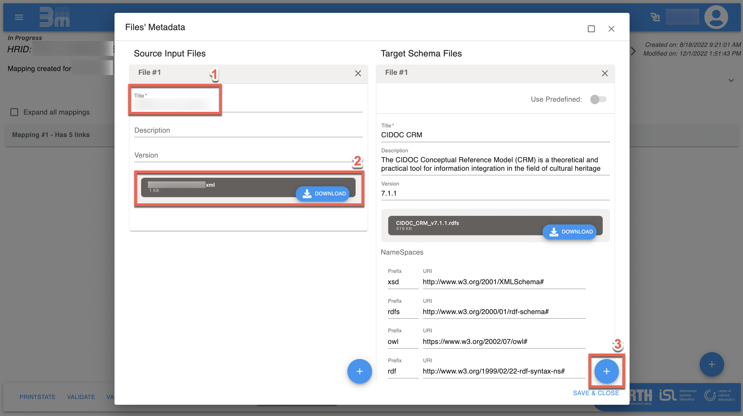Image resolution: width=743 pixels, height=416 pixels.
Task: Check Expand all mappings checkbox
Action: [14, 112]
